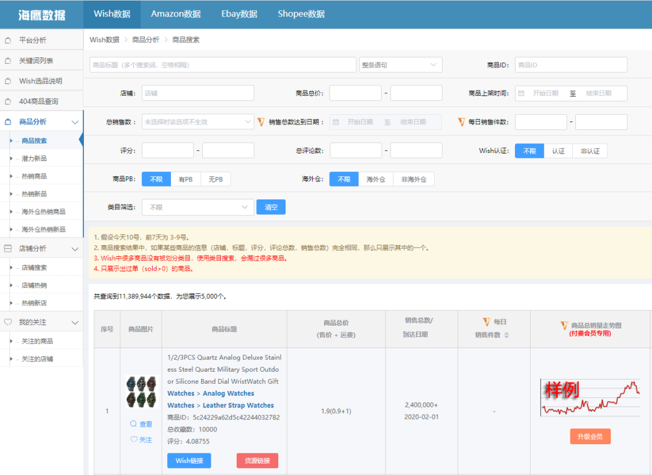The width and height of the screenshot is (652, 475).
Task: Click calendar icon in 销售总数达到日期 field
Action: click(336, 122)
